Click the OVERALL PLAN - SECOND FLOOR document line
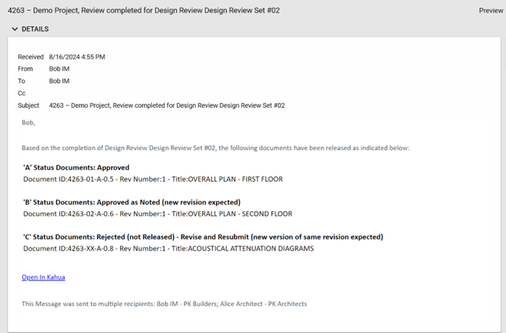This screenshot has width=506, height=333. click(x=157, y=214)
